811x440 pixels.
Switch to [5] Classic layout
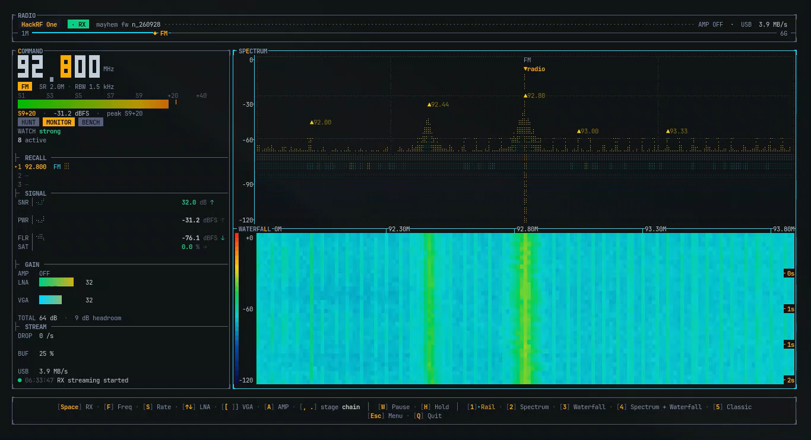coord(732,407)
